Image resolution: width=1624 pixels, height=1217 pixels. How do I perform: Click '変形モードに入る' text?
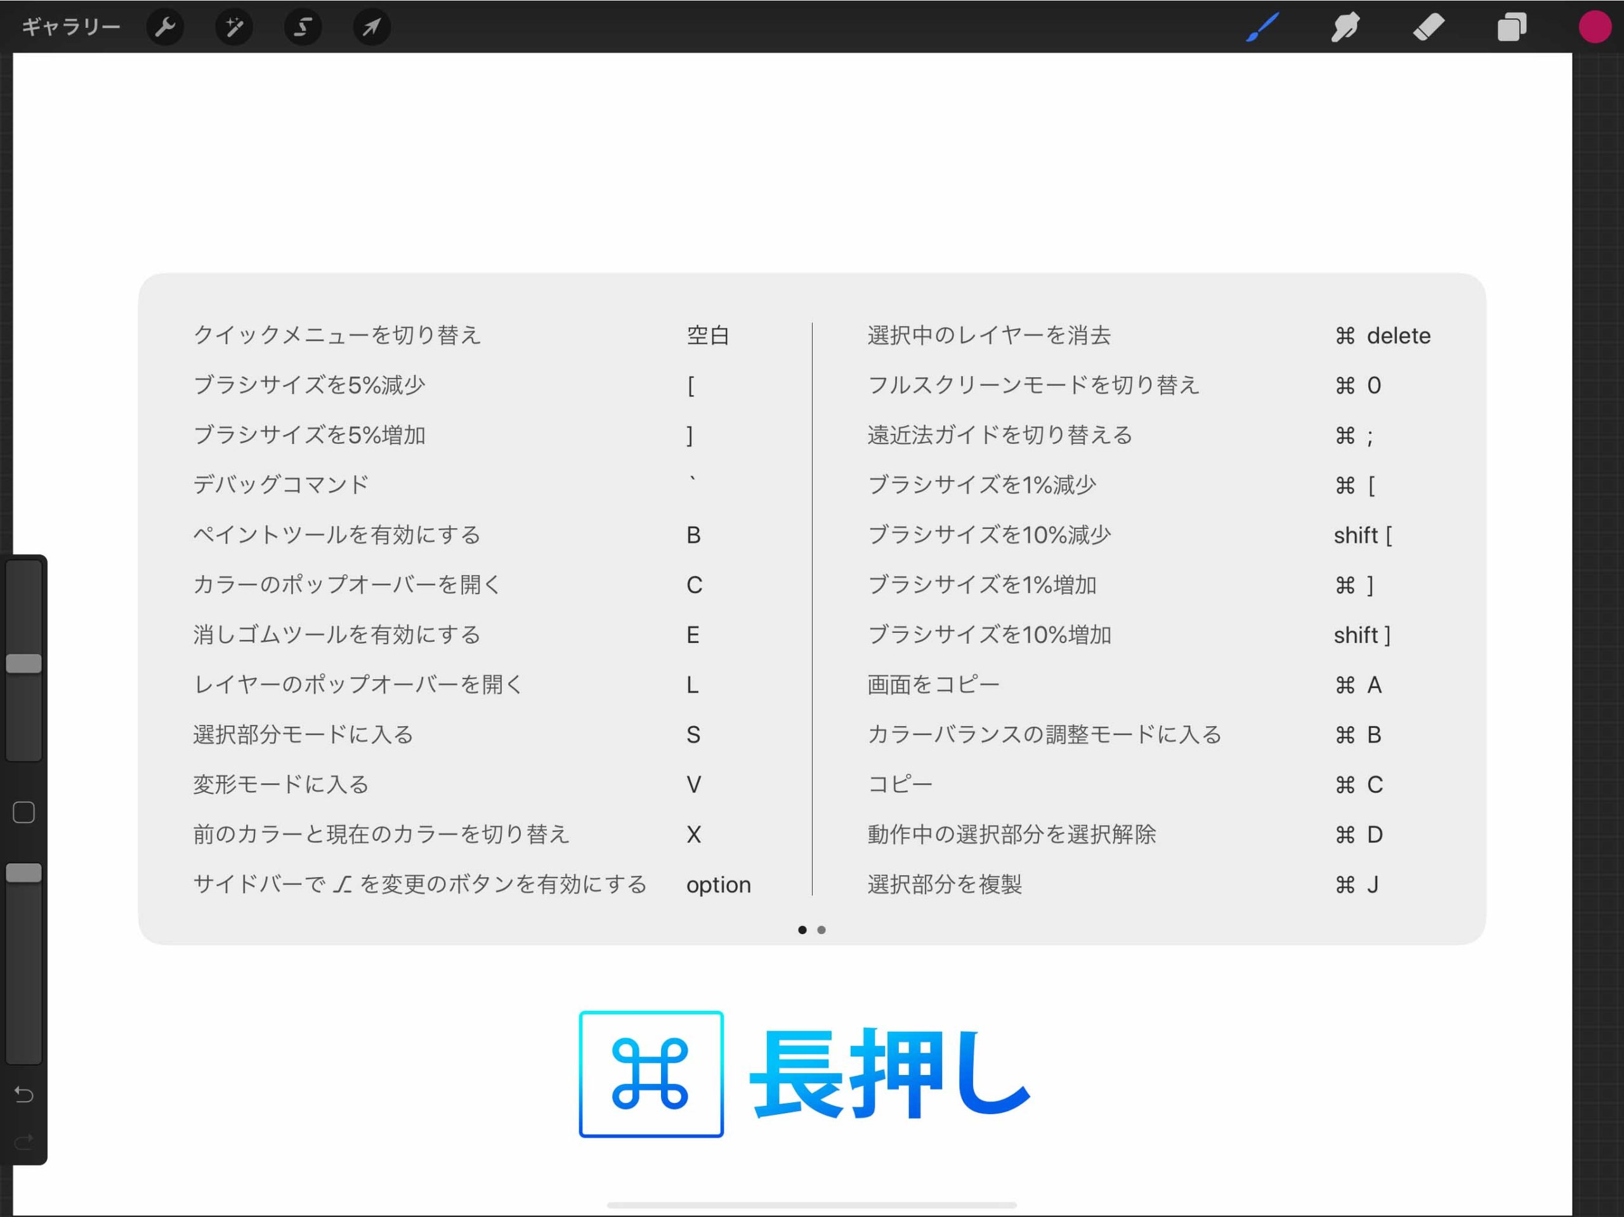tap(280, 784)
